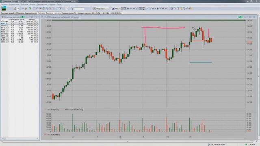Select the GAZR row in the quotes table
Image resolution: width=260 pixels, height=146 pixels.
point(19,30)
